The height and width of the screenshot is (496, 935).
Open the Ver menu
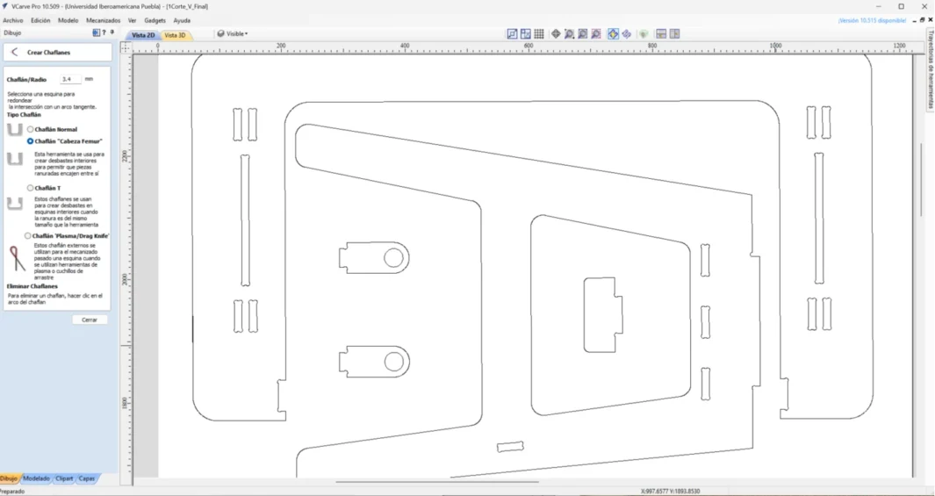coord(133,20)
